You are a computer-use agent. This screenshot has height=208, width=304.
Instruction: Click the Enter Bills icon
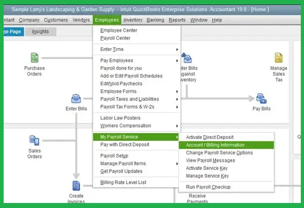click(x=76, y=99)
